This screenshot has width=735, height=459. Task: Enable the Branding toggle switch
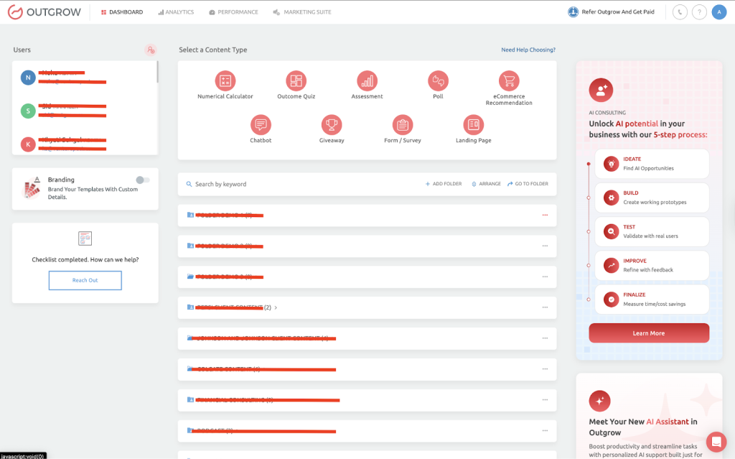(142, 180)
